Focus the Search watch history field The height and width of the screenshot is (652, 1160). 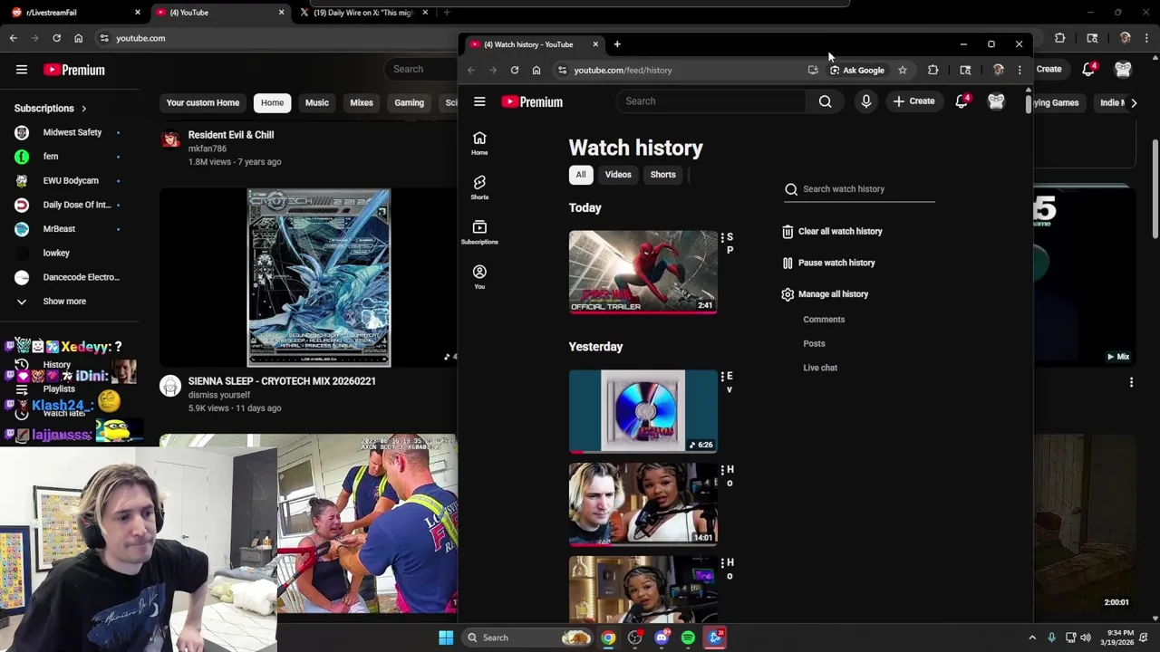(859, 189)
